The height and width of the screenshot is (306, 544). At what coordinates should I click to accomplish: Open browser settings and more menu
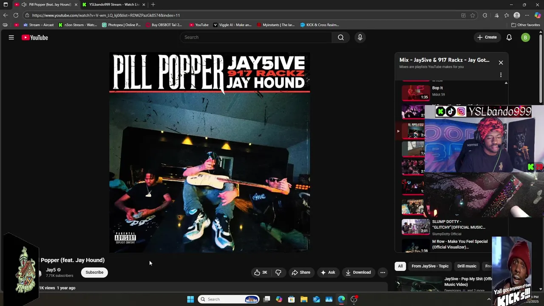point(527,15)
